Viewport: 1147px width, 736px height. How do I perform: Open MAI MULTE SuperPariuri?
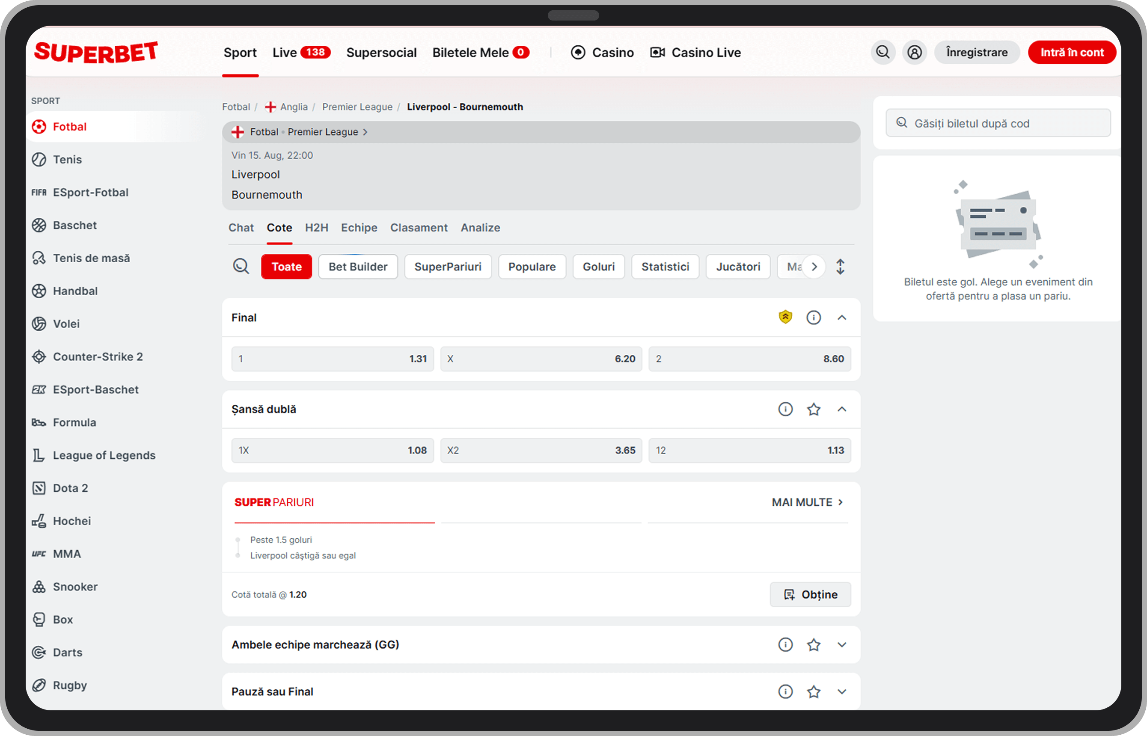[x=807, y=502]
